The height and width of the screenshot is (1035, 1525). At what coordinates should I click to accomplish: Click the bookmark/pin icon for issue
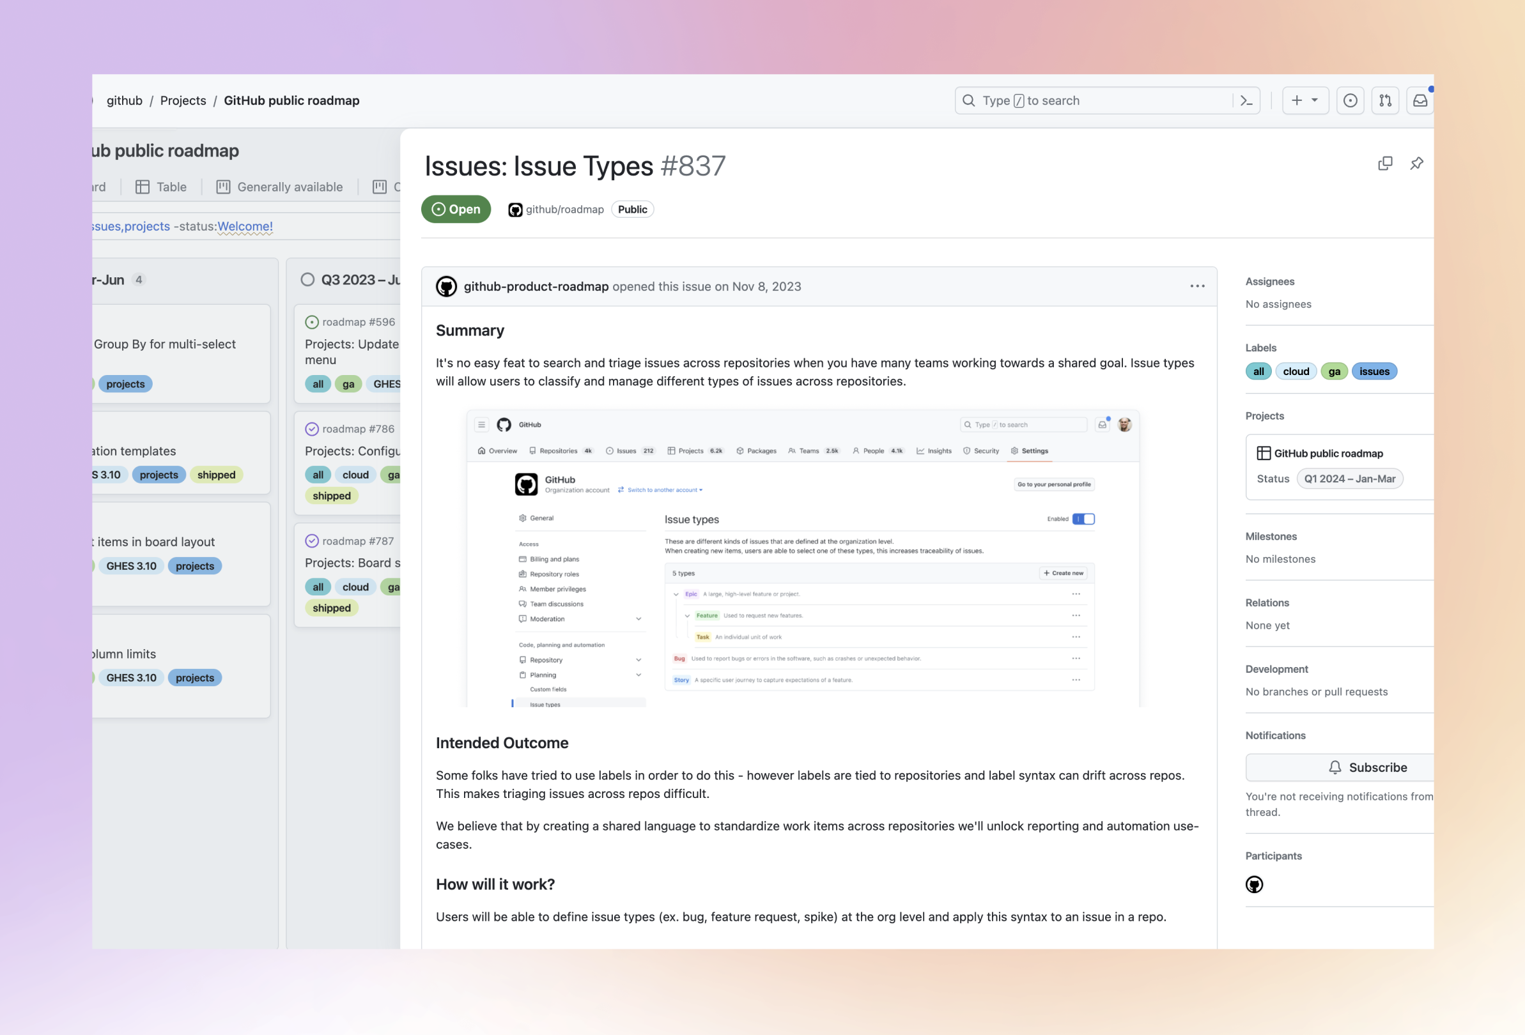(x=1416, y=163)
